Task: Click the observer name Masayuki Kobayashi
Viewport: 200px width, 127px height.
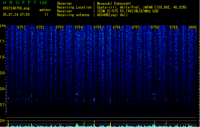Action: (x=114, y=3)
